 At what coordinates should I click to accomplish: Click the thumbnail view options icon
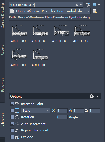tap(95, 5)
